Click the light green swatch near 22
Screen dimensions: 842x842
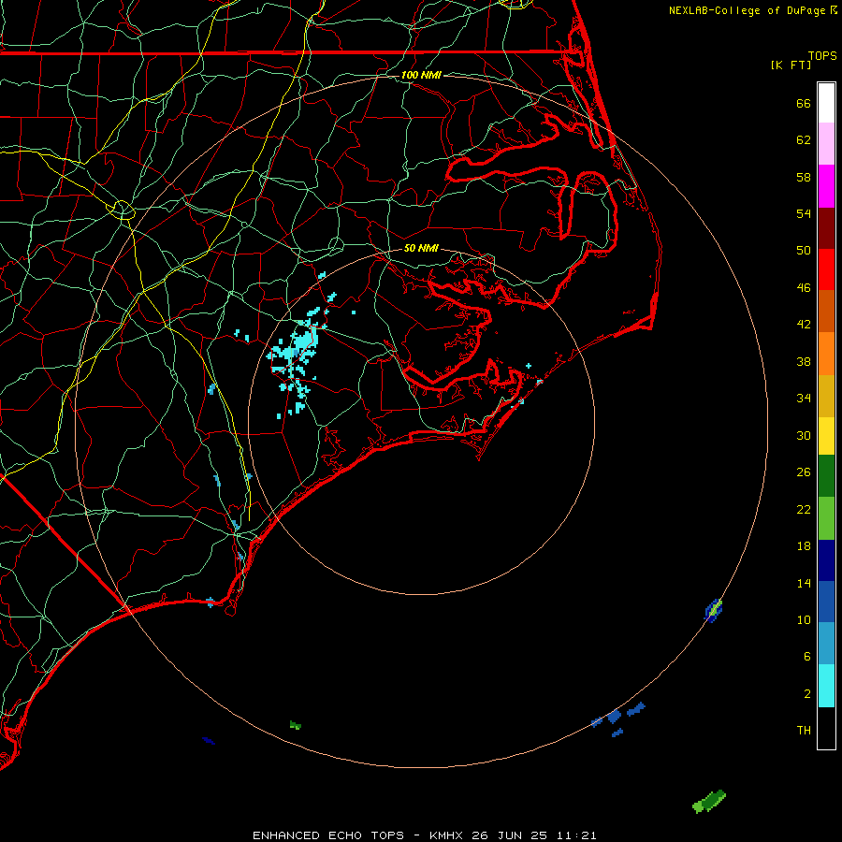point(826,518)
